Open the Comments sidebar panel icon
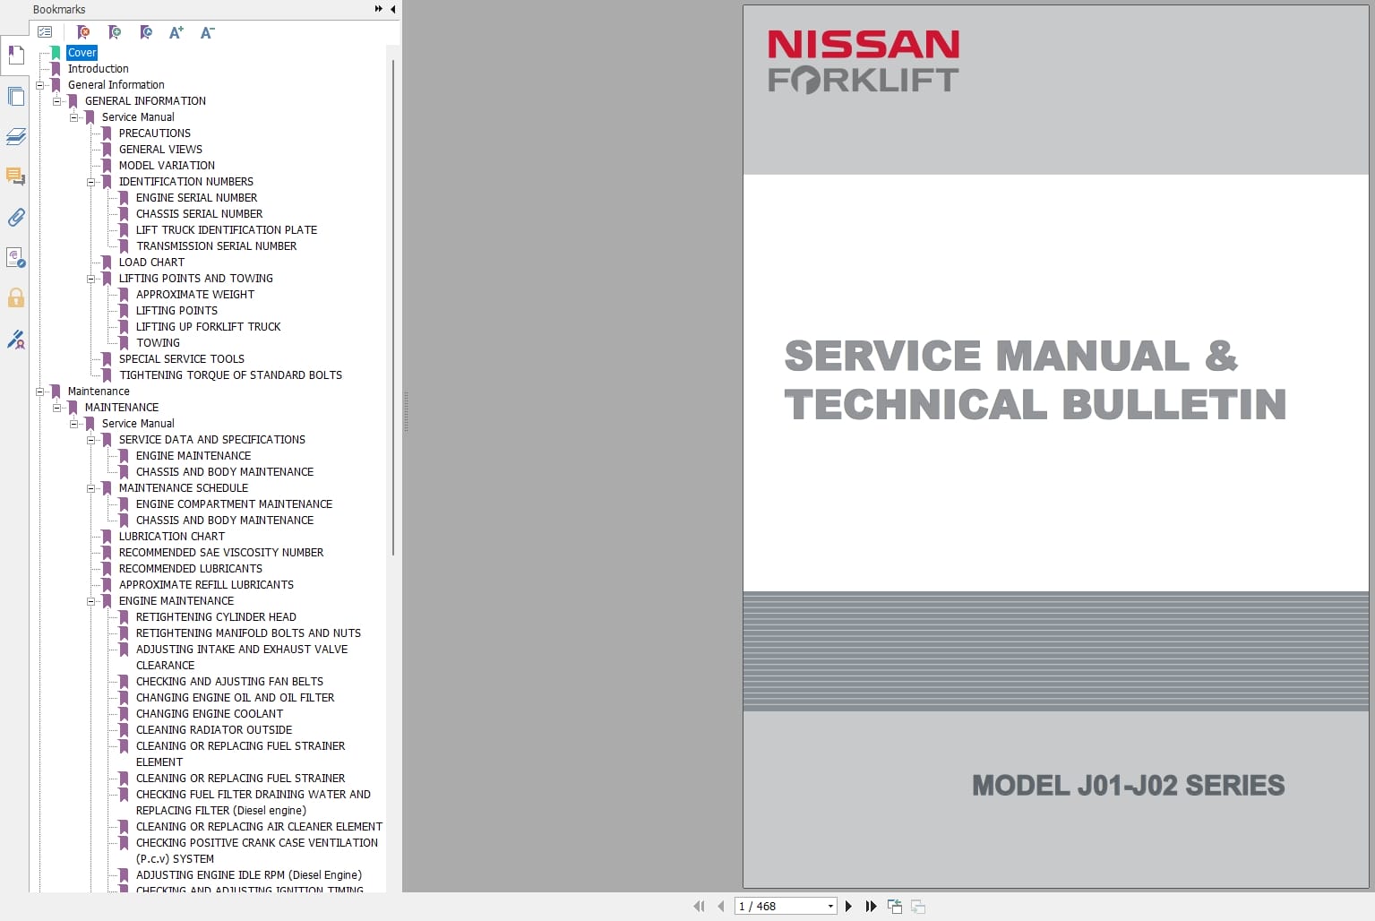1375x921 pixels. point(15,176)
